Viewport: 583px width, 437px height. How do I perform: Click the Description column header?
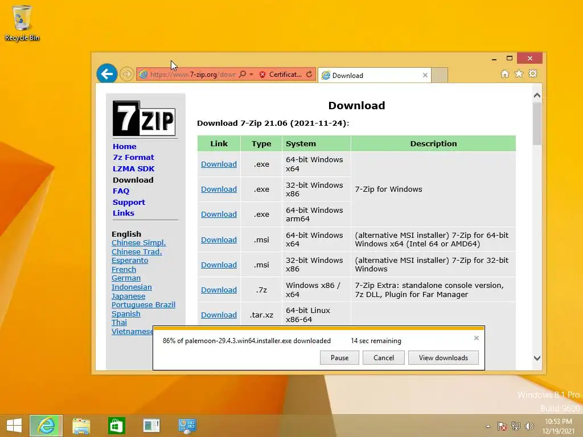pos(433,143)
